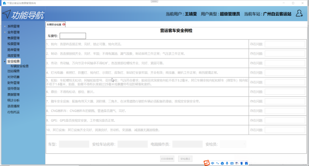Select 出站稽查 in the sidebar
Viewport: 309px width, 166px height.
13,71
